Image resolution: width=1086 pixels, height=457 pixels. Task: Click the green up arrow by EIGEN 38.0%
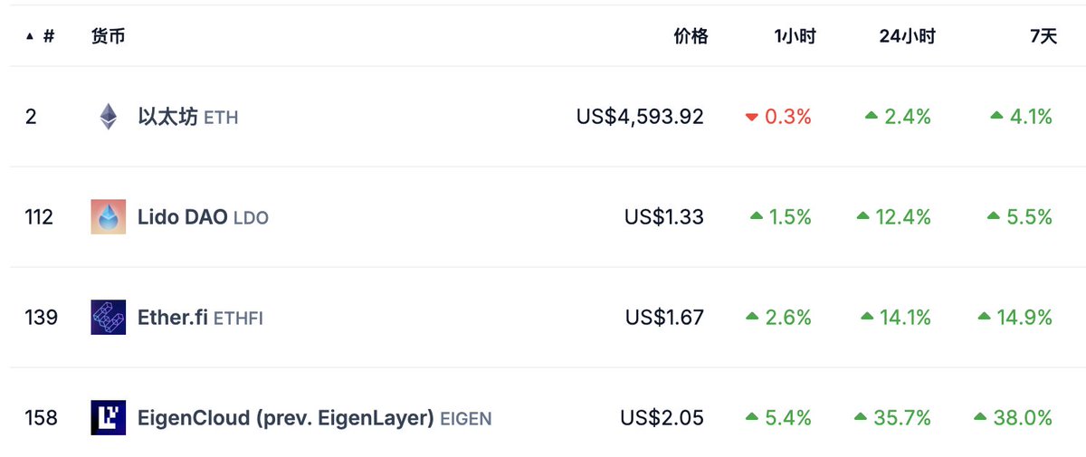(x=980, y=417)
